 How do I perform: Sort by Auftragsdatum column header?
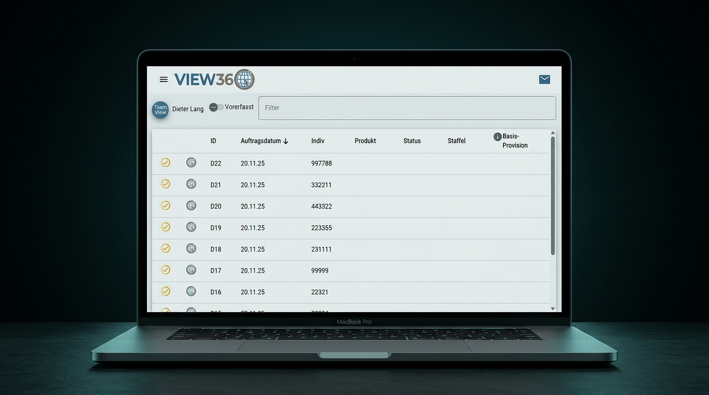[x=264, y=141]
